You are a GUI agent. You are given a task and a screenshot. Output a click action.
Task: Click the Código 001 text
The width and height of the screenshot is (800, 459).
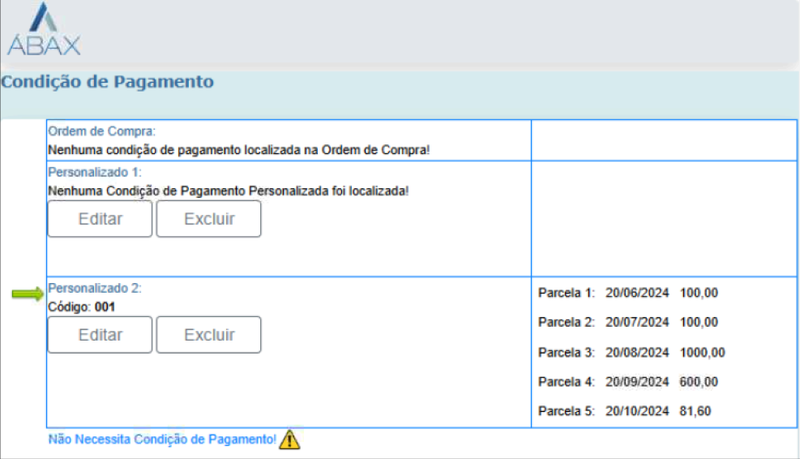click(83, 307)
